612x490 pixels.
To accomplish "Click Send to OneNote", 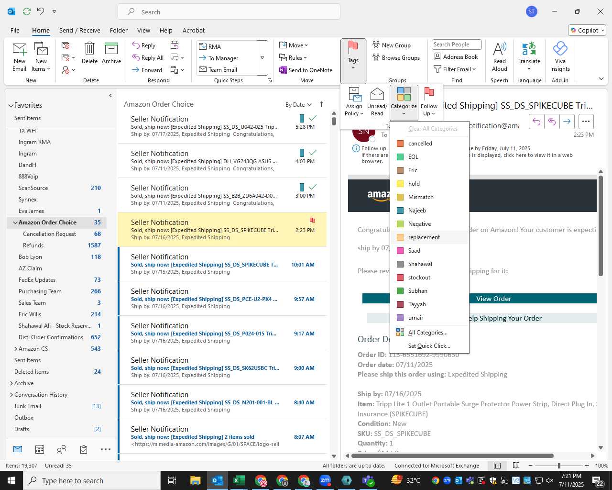I will click(306, 70).
